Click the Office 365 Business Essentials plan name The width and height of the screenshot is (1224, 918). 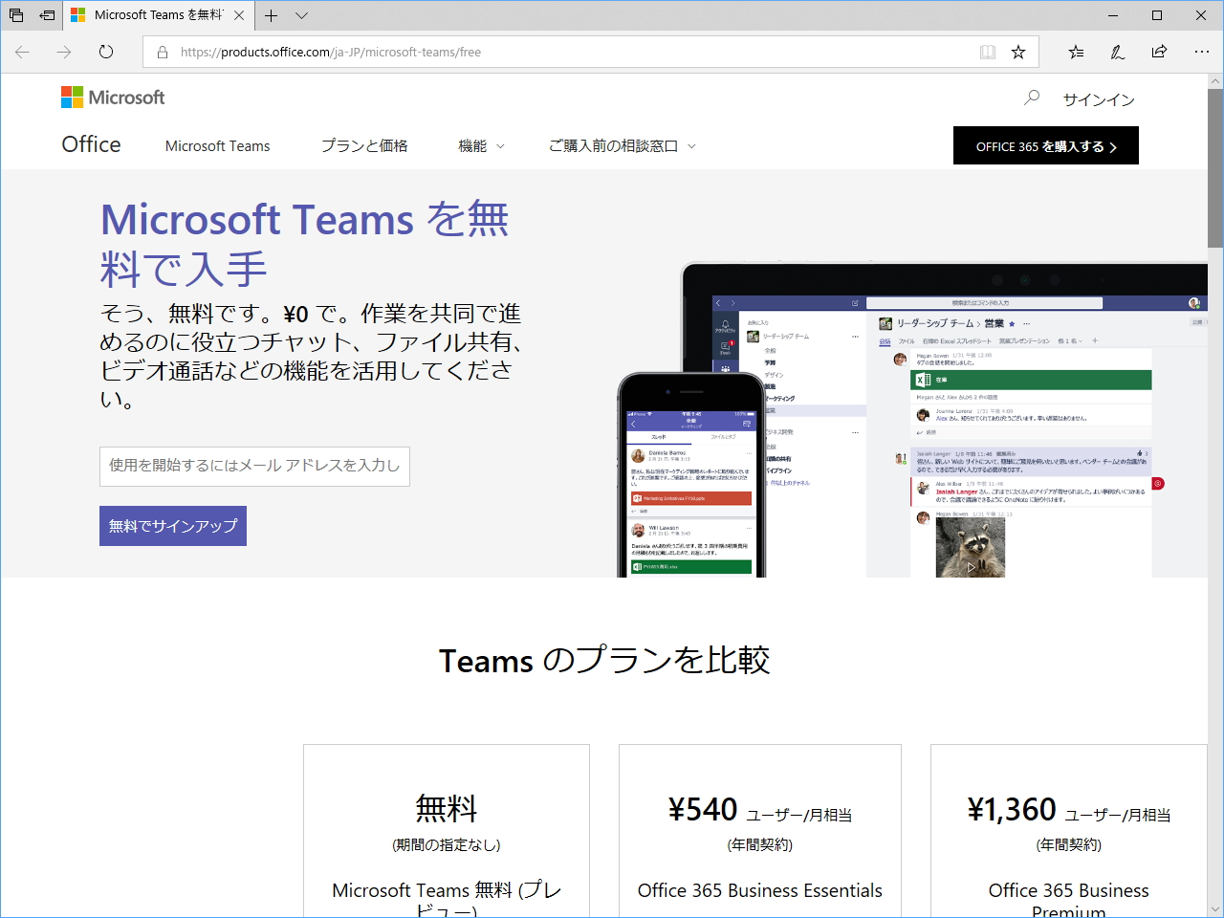pos(760,891)
